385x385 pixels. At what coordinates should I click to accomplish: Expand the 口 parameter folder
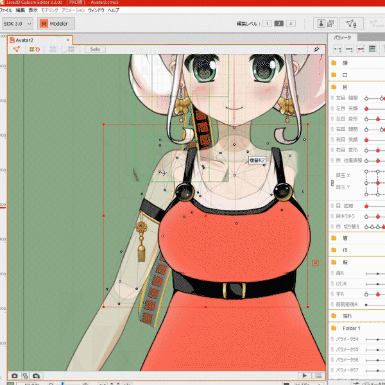[334, 75]
